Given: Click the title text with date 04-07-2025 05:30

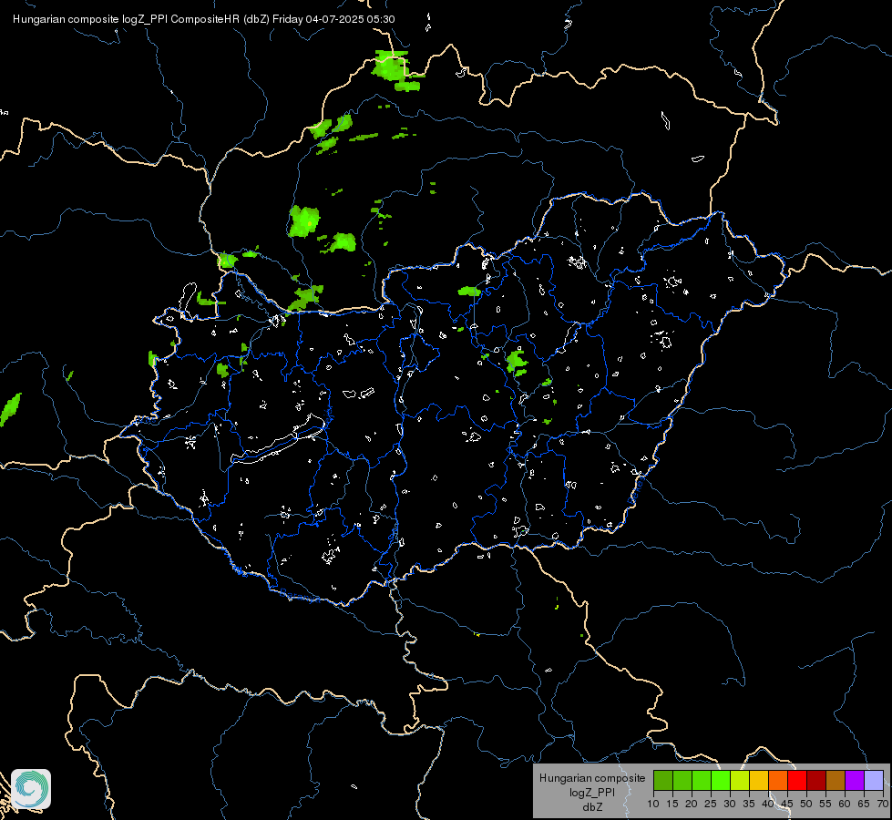Looking at the screenshot, I should 204,19.
